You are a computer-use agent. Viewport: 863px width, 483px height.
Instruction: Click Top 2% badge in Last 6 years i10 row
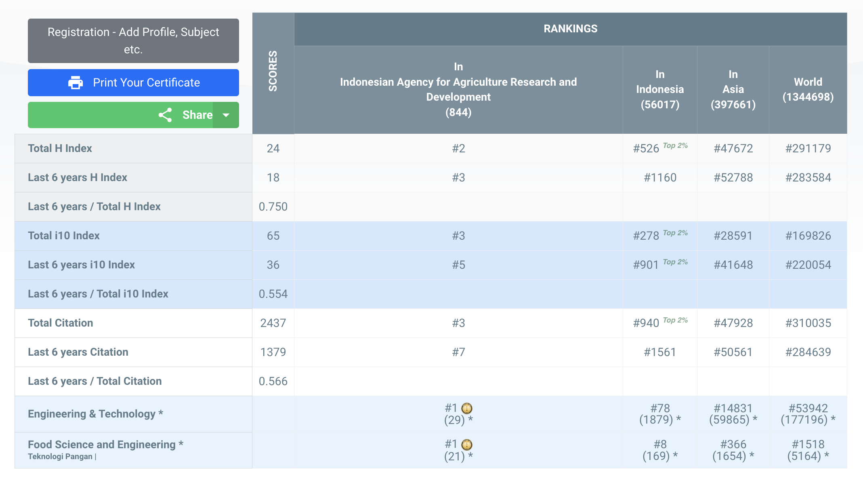(675, 262)
